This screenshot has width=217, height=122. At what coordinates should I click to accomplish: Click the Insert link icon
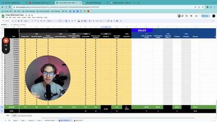105,21
